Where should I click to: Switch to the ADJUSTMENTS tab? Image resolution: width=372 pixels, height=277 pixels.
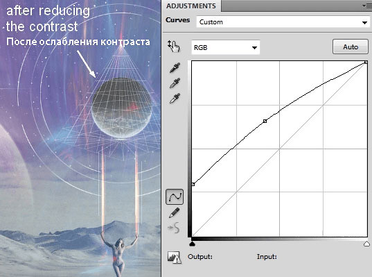point(191,6)
